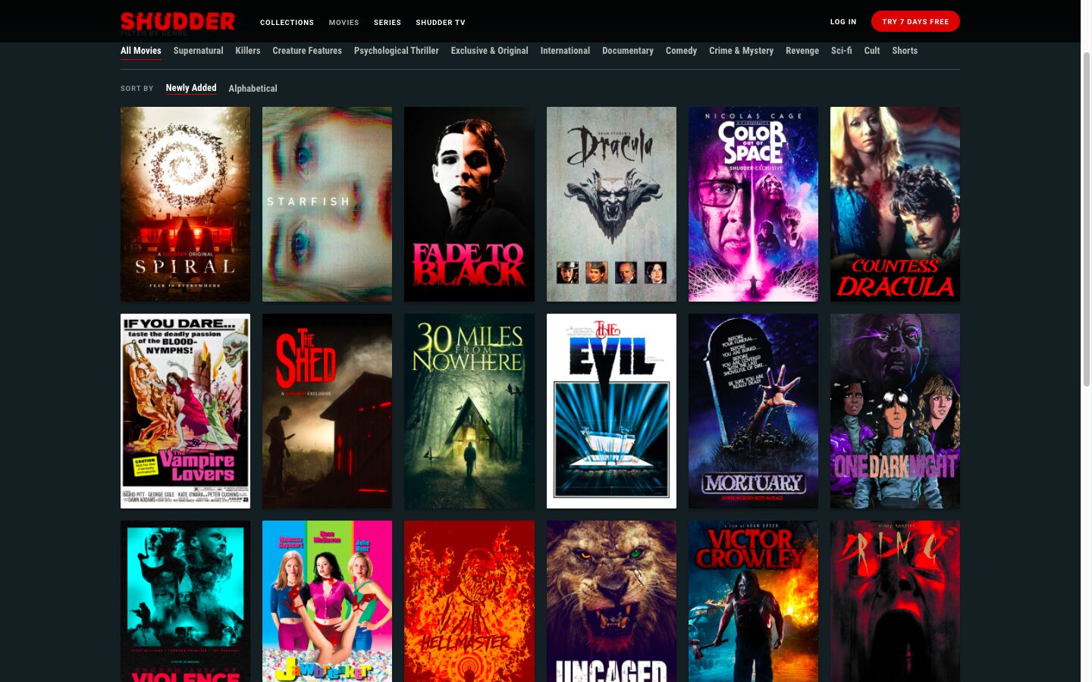Viewport: 1092px width, 682px height.
Task: Select the Psychological Thriller category
Action: (396, 51)
